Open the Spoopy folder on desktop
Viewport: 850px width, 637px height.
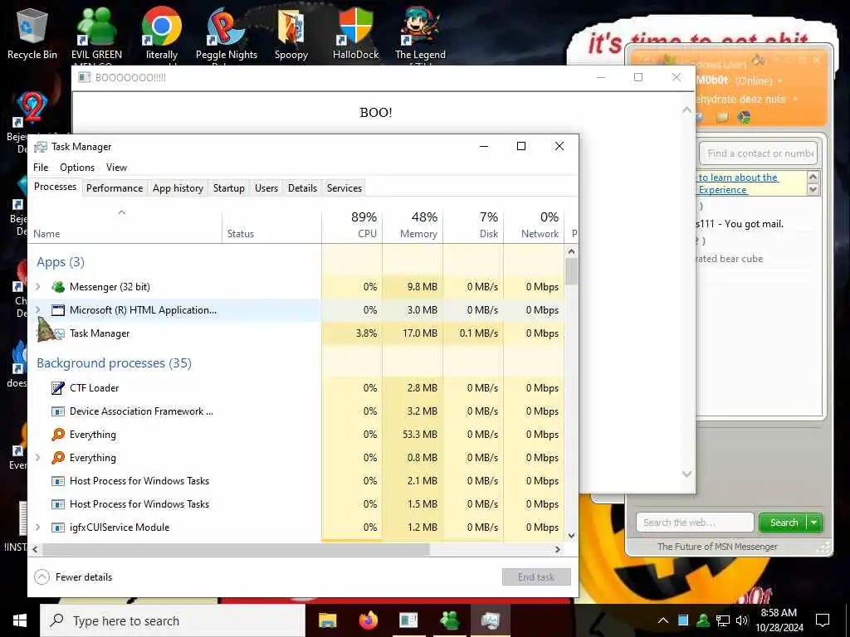291,32
